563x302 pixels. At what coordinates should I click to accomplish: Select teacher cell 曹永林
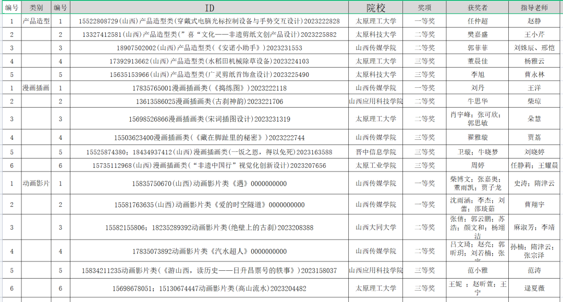tap(534, 74)
